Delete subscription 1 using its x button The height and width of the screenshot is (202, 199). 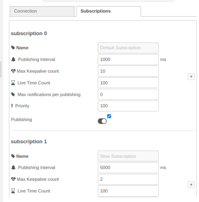[191, 185]
